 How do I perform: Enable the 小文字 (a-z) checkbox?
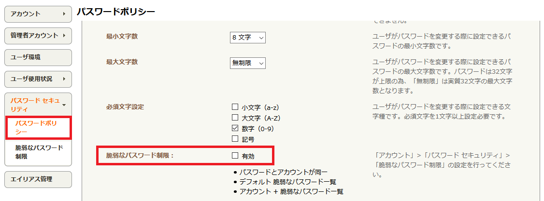tap(235, 107)
